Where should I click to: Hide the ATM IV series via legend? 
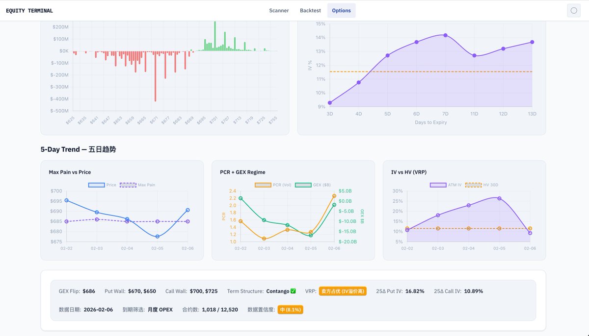click(x=446, y=185)
